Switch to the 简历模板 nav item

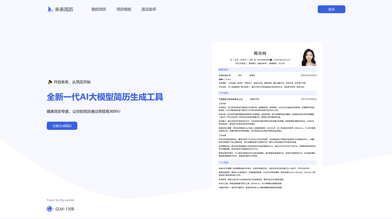tap(123, 9)
